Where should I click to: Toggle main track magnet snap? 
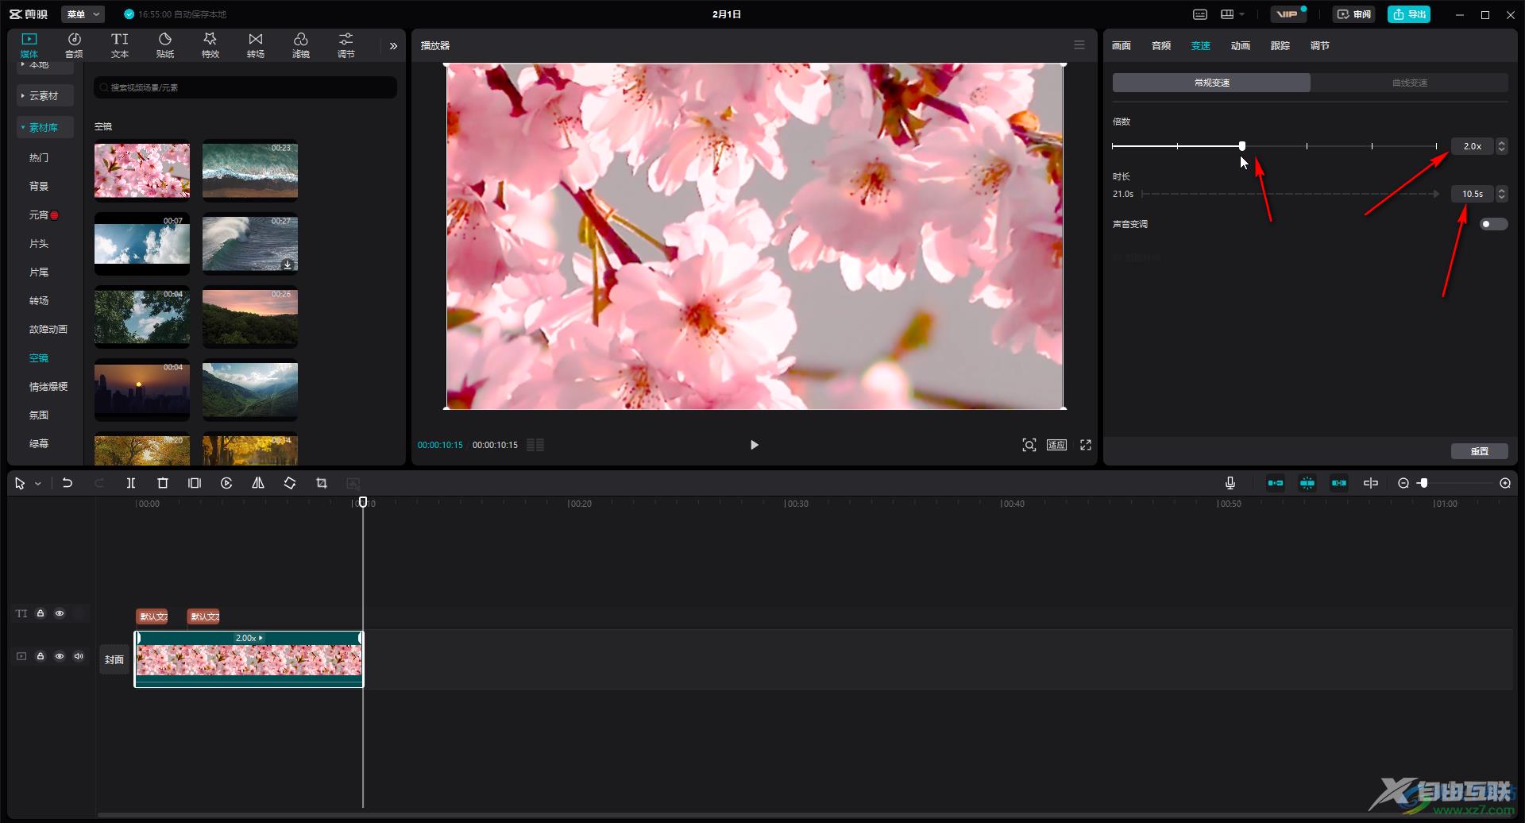click(x=1276, y=483)
